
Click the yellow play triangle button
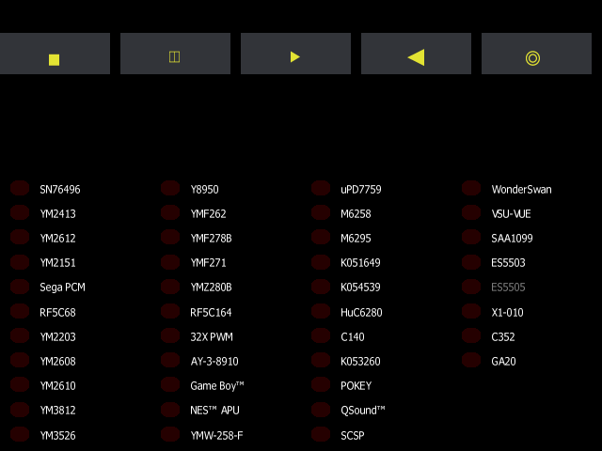(x=295, y=54)
